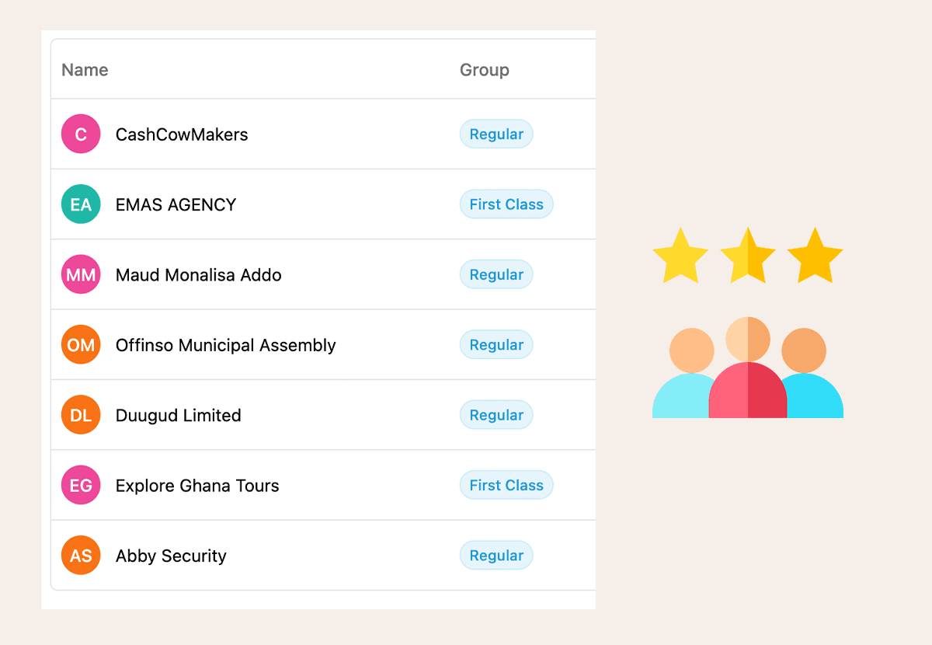
Task: Select the DL avatar for Duugud Limited
Action: coord(81,415)
